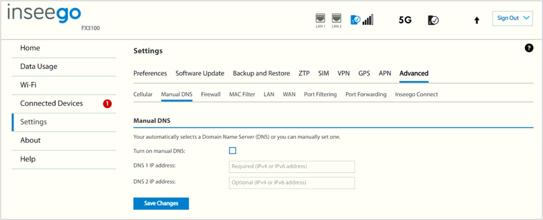Screen dimensions: 543x220
Task: Click the signal strength bars icon
Action: [x=368, y=20]
